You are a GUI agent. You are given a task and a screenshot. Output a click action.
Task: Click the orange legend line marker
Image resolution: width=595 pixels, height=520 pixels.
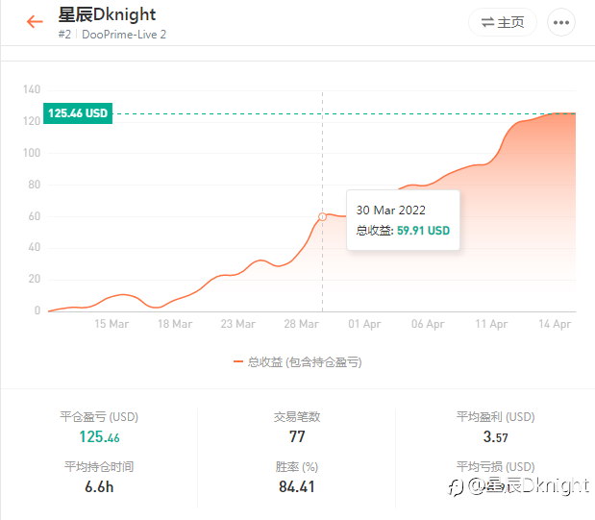click(238, 362)
